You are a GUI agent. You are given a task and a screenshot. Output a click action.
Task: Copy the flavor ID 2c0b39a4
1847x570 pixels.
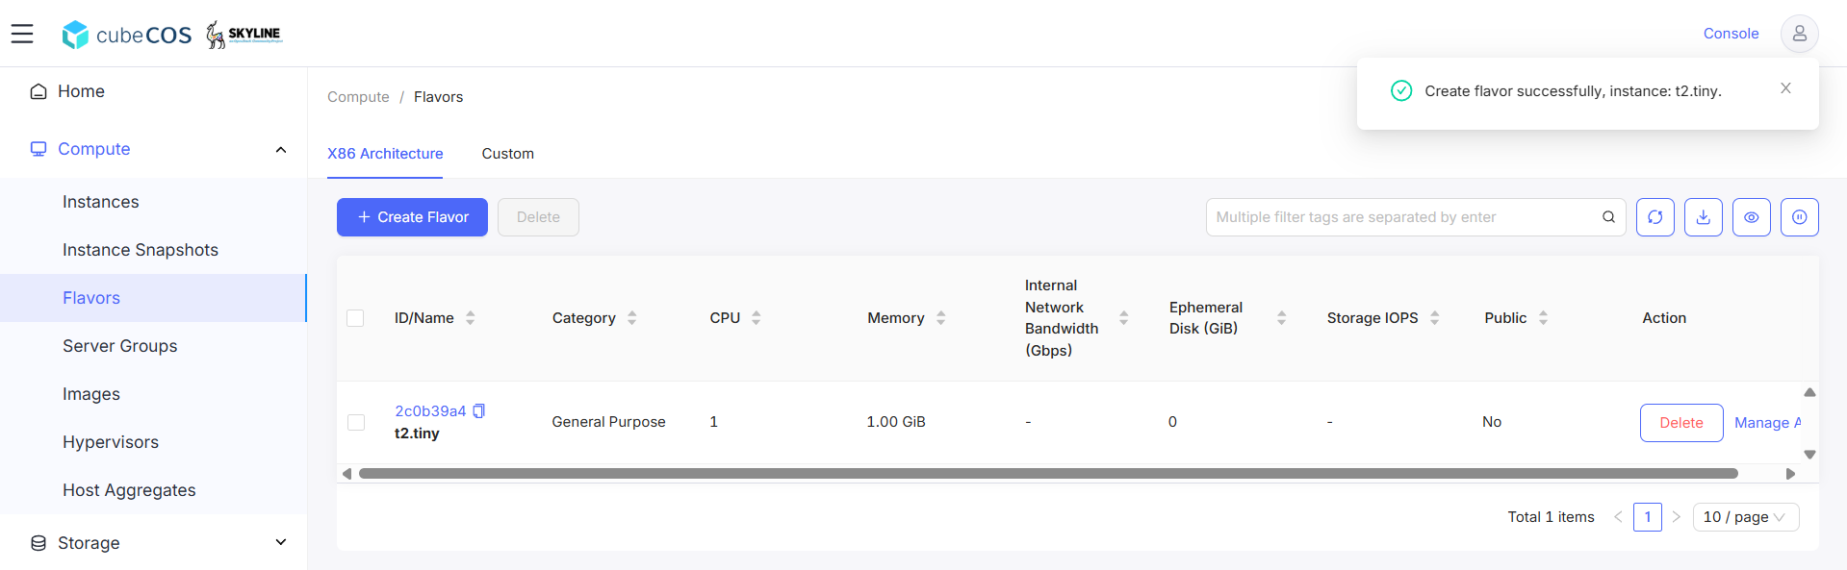tap(478, 410)
